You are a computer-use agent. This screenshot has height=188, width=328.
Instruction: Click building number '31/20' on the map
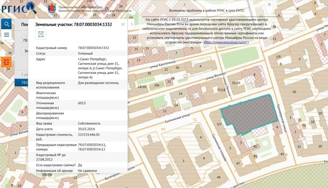point(236,83)
